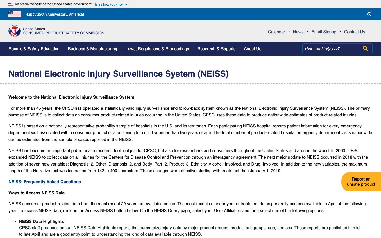Go to the News link
The height and width of the screenshot is (238, 381).
click(298, 32)
